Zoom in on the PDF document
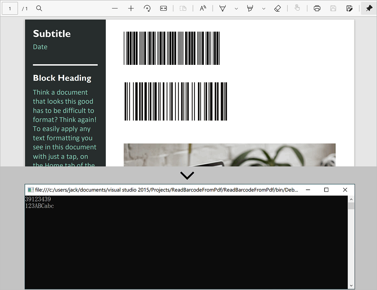 131,8
